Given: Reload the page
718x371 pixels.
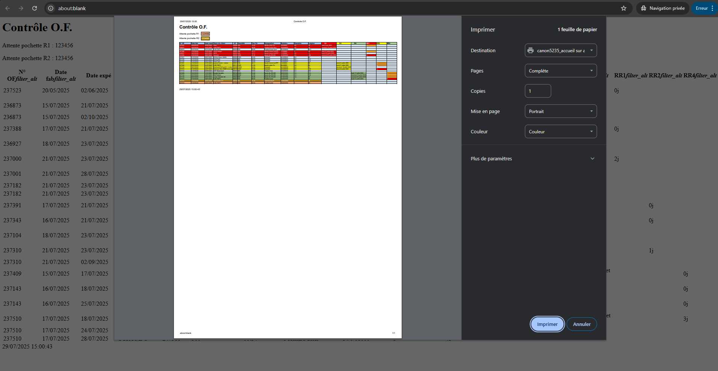Looking at the screenshot, I should (x=35, y=8).
